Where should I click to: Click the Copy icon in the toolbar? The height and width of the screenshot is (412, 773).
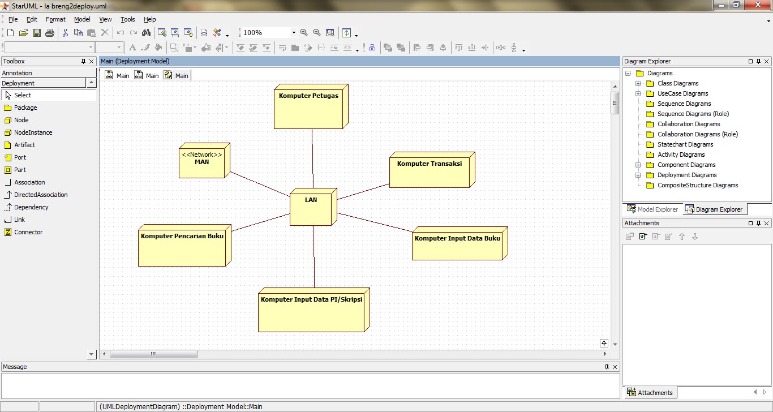tap(78, 33)
